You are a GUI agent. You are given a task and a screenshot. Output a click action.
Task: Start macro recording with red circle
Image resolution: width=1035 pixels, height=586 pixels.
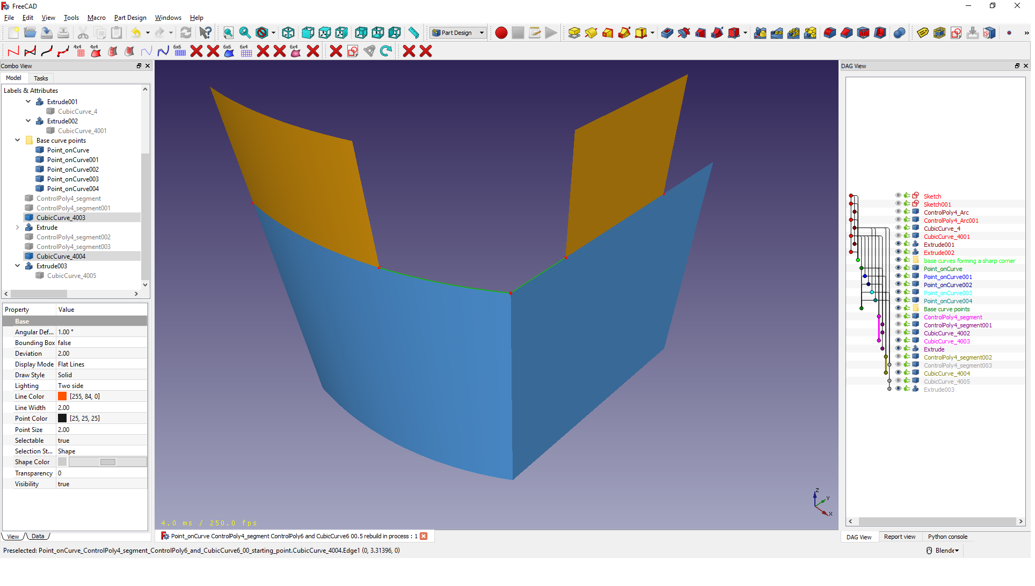[x=501, y=33]
